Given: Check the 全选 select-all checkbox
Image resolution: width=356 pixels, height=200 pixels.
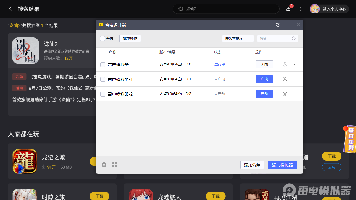Looking at the screenshot, I should click(102, 39).
